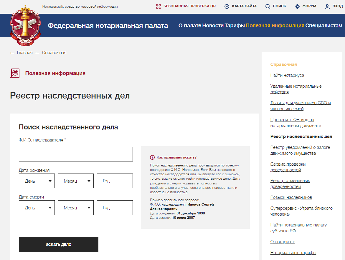Open the Месяц dropdown under Дата рождения
The image size is (345, 260).
click(76, 181)
